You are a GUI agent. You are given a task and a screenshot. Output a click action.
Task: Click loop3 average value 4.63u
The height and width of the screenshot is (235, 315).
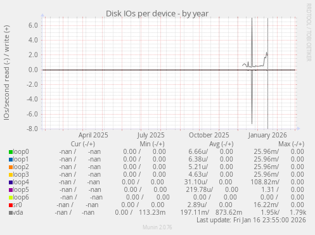pos(198,174)
